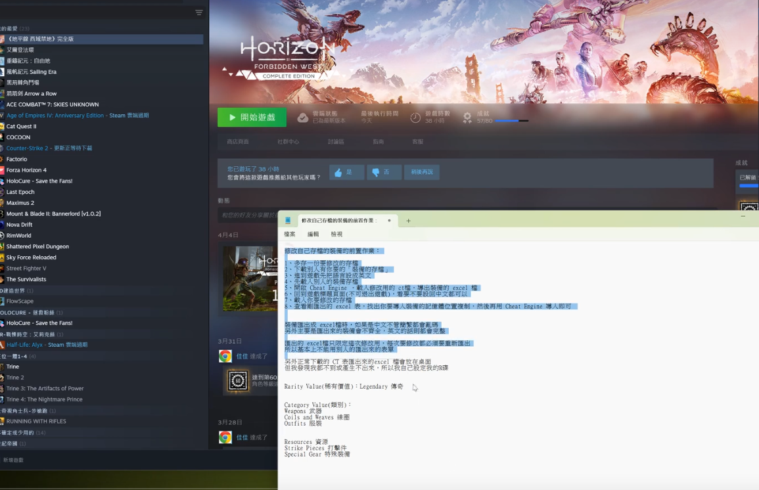759x490 pixels.
Task: Click 稍後再說 to postpone the review
Action: (x=422, y=172)
